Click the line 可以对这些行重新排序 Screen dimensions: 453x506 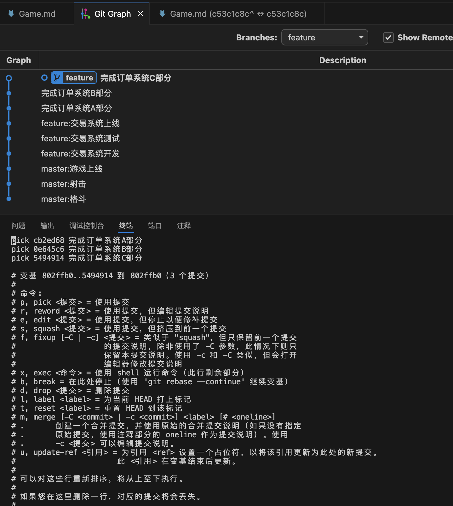pos(98,479)
